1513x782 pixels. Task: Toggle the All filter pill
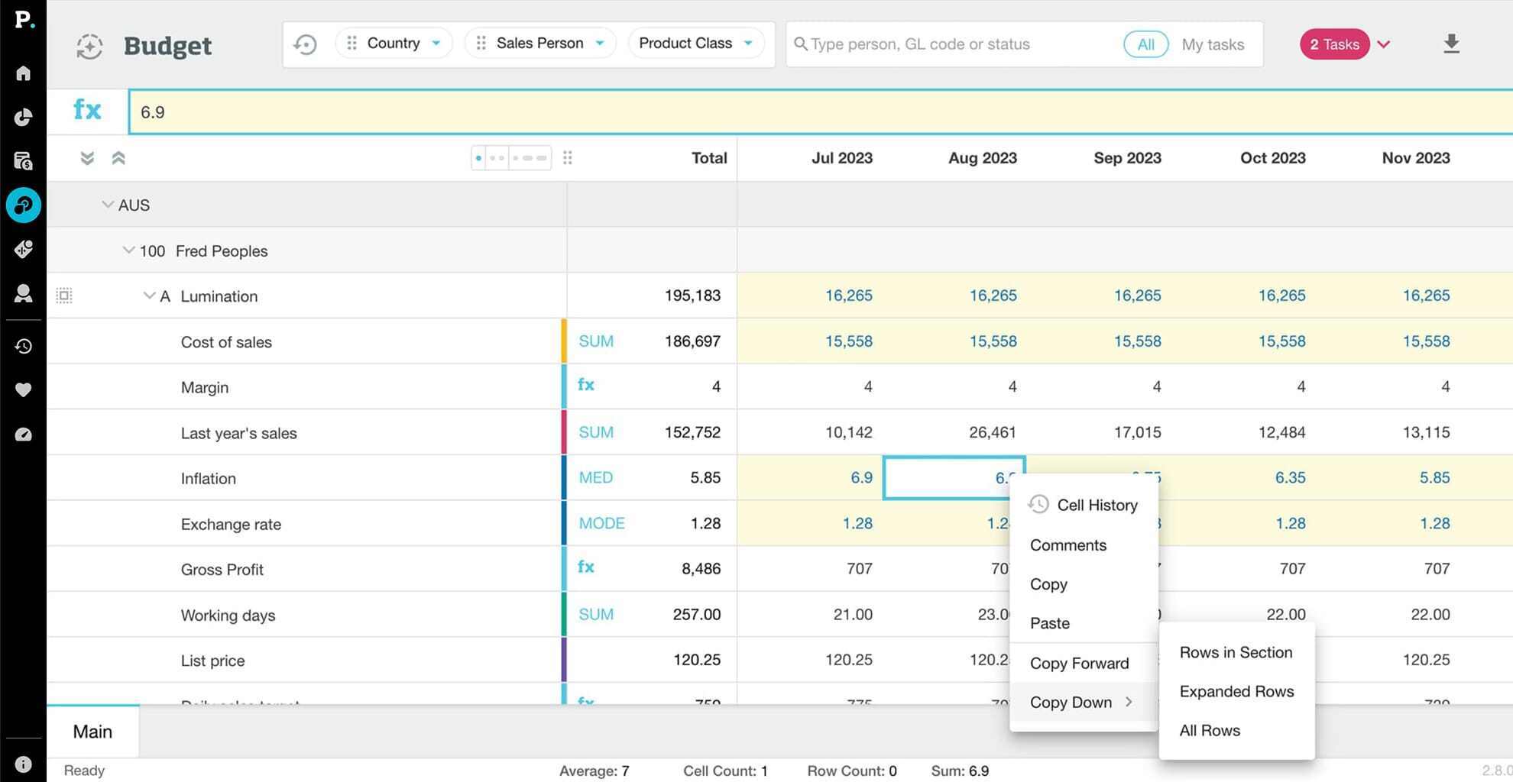click(1145, 44)
